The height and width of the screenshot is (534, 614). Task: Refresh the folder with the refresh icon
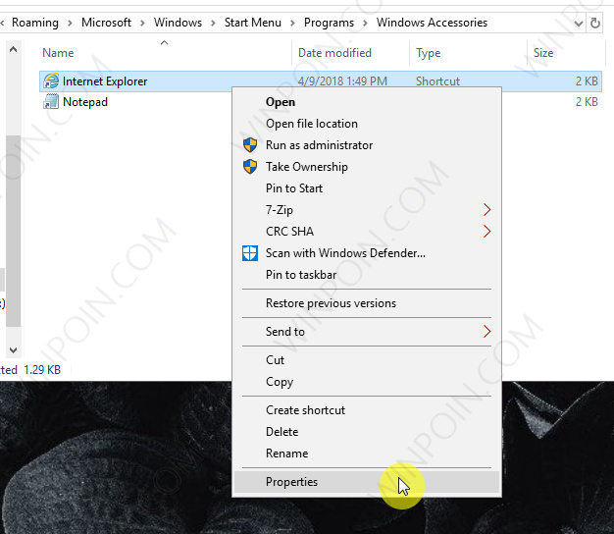594,24
